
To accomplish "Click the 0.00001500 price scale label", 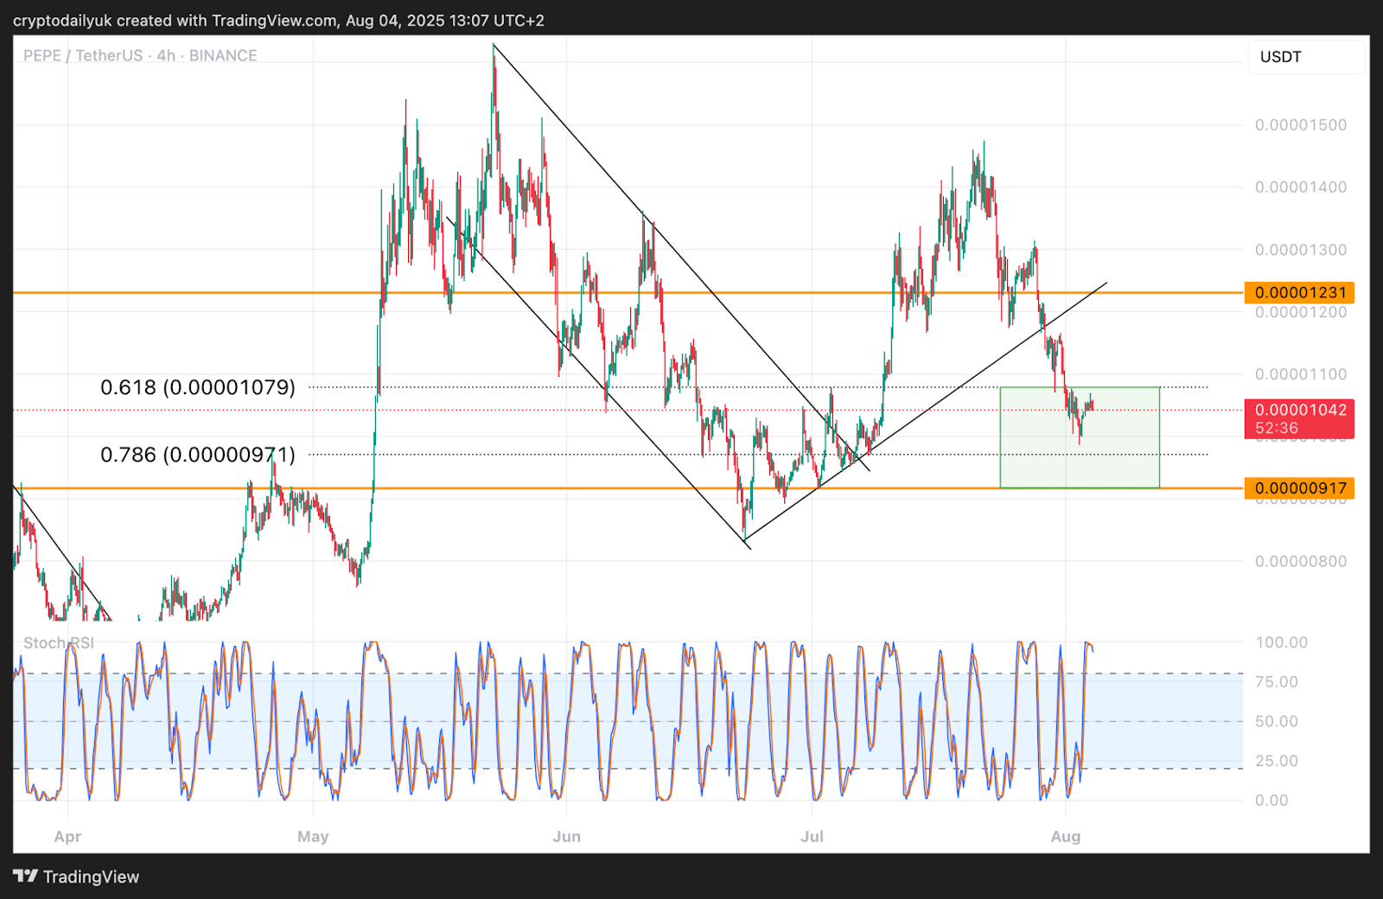I will [1301, 124].
